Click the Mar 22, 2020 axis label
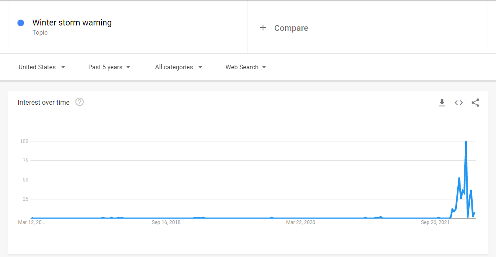 click(301, 222)
